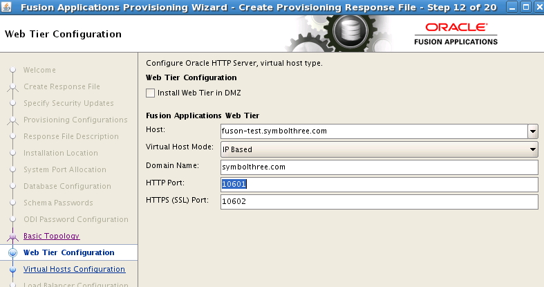Screen dimensions: 544x287
Task: Click the HTTPS (SSL) Port field
Action: point(378,202)
